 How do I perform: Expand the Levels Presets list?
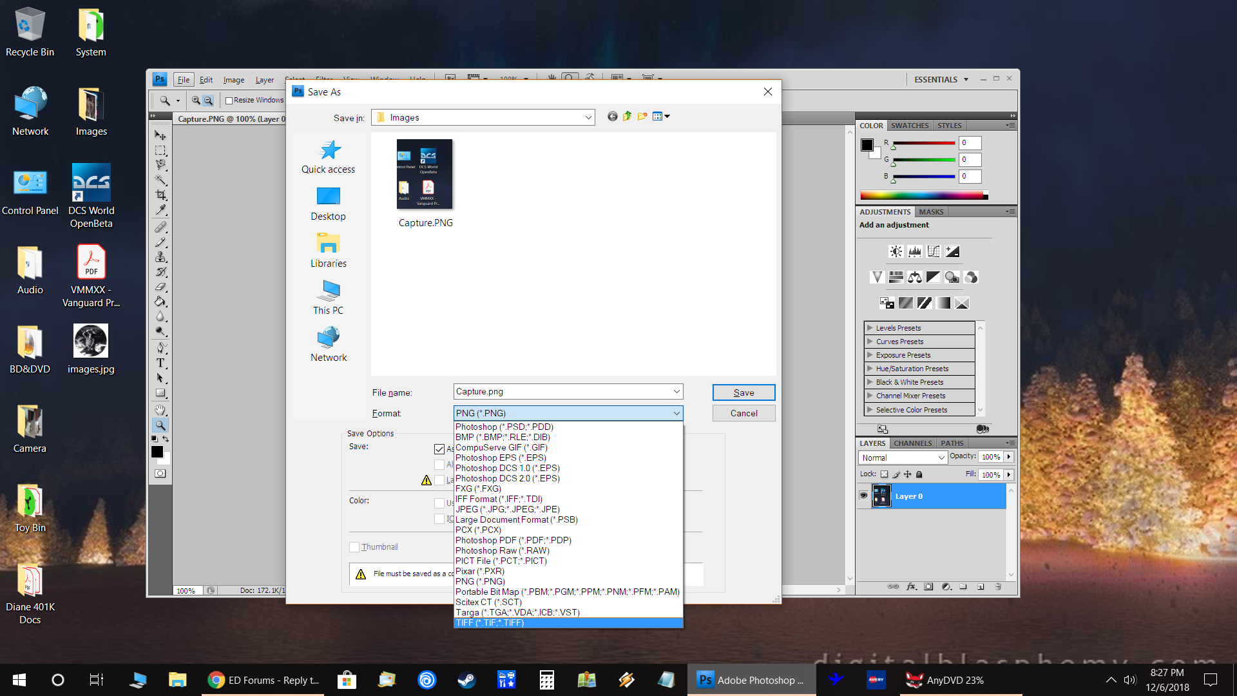(x=919, y=328)
